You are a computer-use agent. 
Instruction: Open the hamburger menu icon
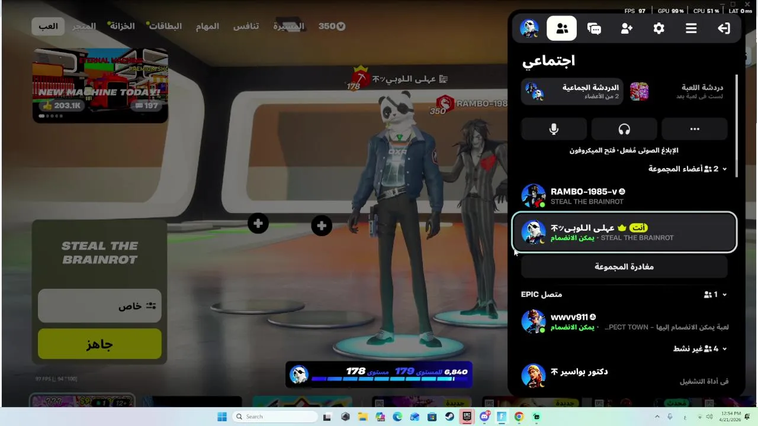(691, 28)
